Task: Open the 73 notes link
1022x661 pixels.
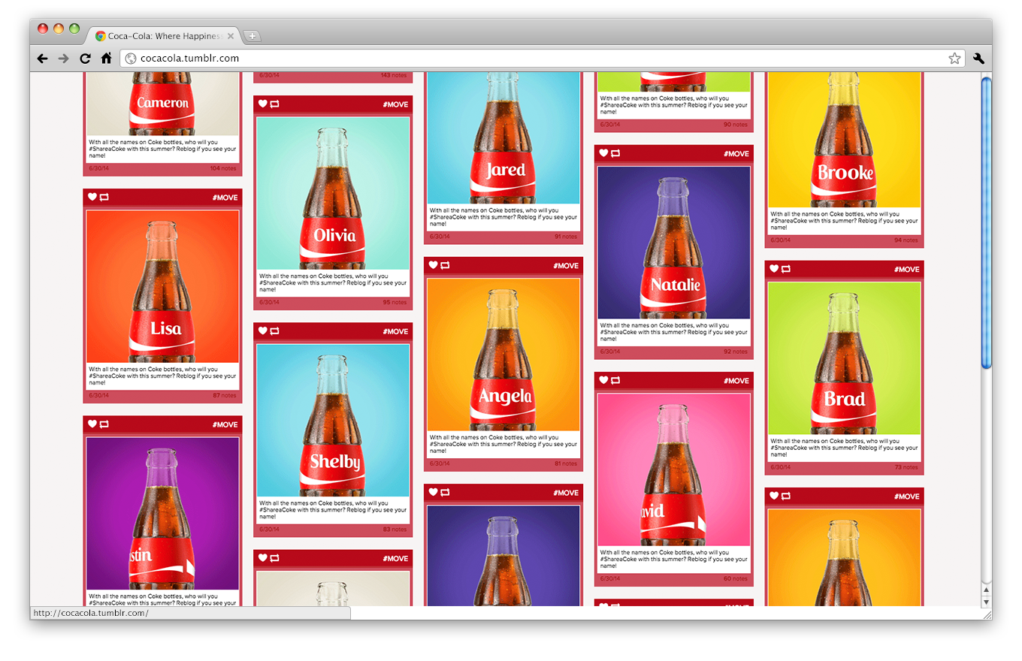Action: coord(906,467)
